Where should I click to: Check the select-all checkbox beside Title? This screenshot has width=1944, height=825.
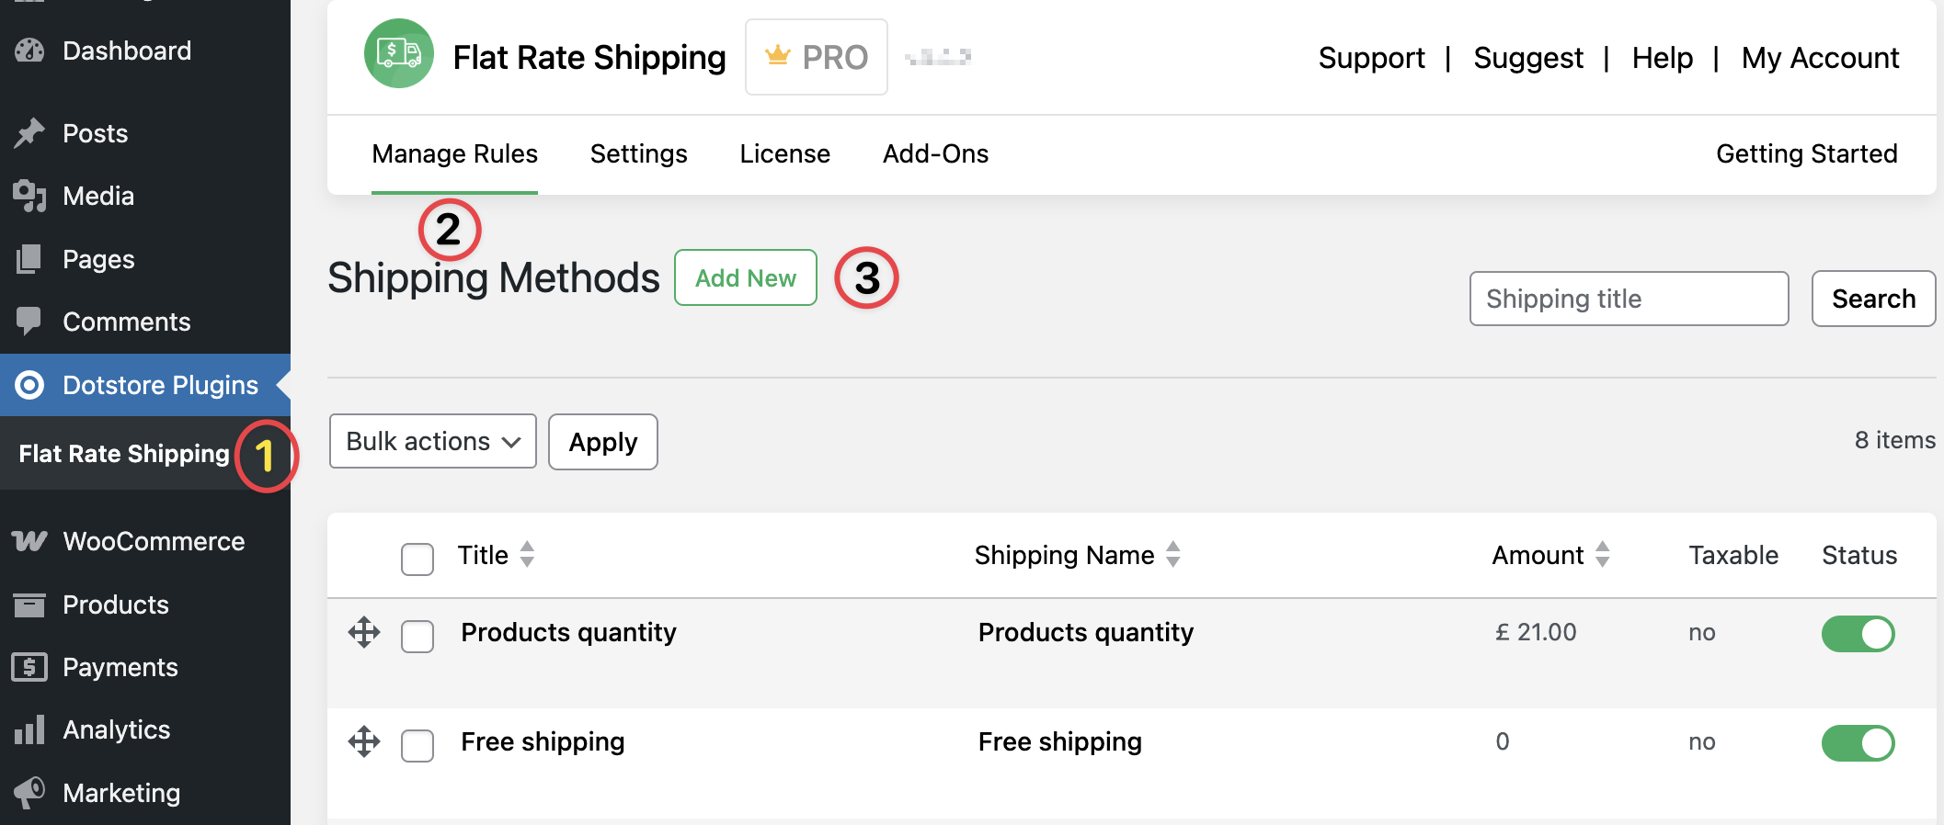(x=417, y=559)
